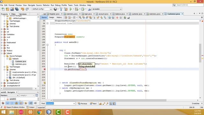
Task: Click the red Start Macro Recording icon
Action: (117, 18)
